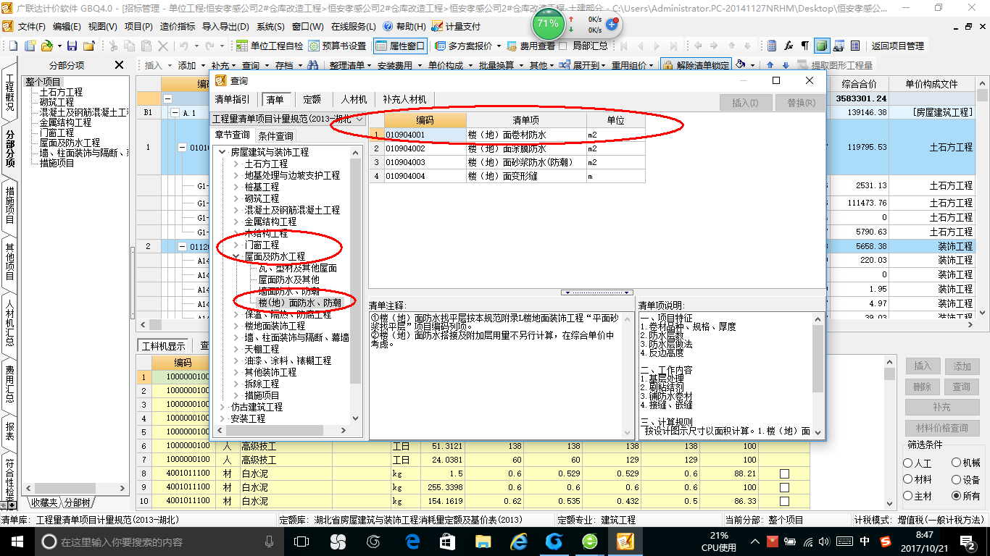This screenshot has width=990, height=556.
Task: Expand 土石方工程 in query tree
Action: click(236, 164)
